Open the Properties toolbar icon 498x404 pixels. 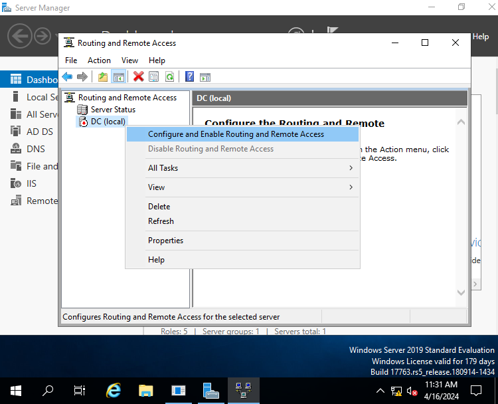[x=154, y=76]
